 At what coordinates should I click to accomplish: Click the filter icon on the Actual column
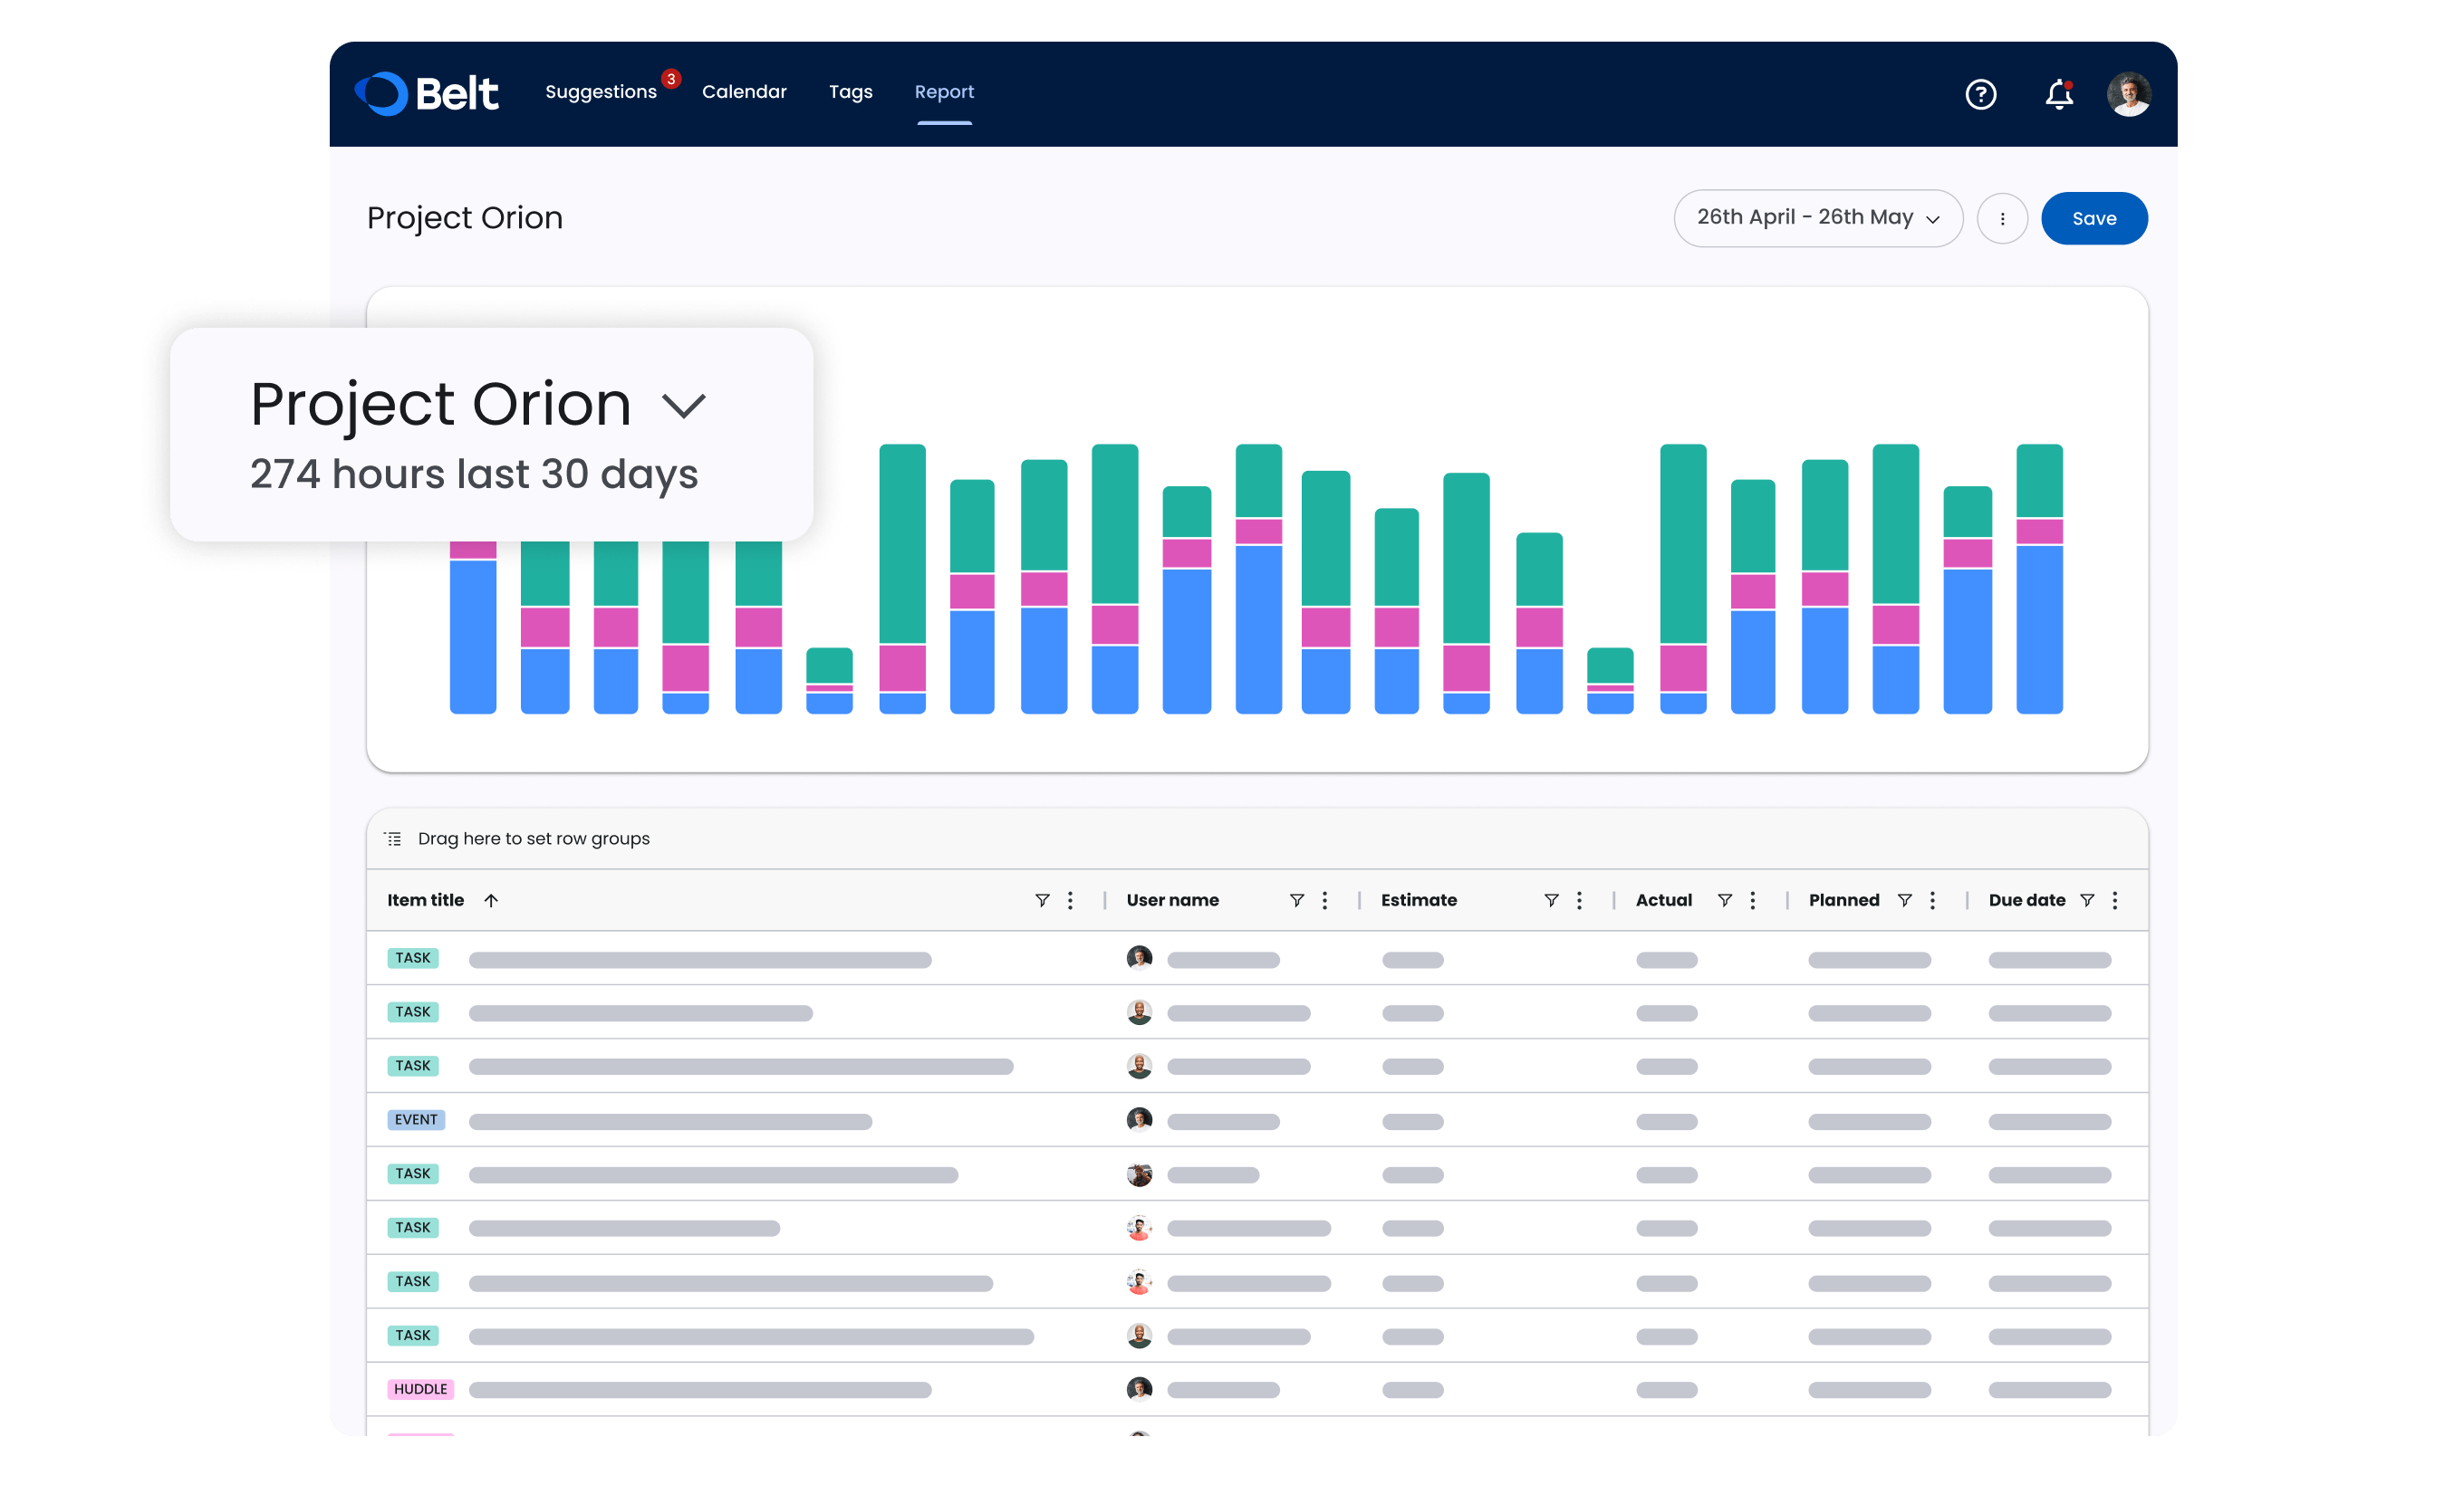pos(1725,900)
